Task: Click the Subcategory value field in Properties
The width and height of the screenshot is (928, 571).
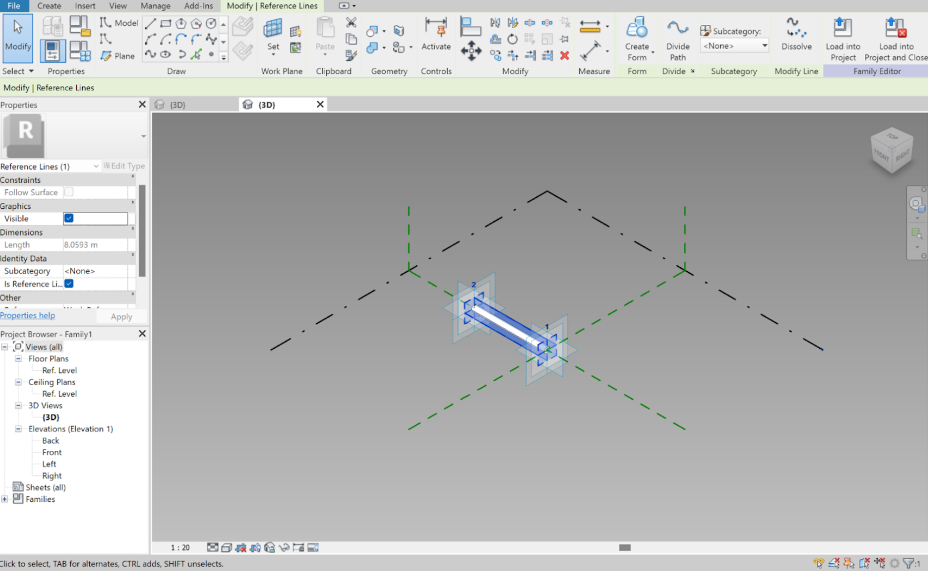Action: pos(95,271)
